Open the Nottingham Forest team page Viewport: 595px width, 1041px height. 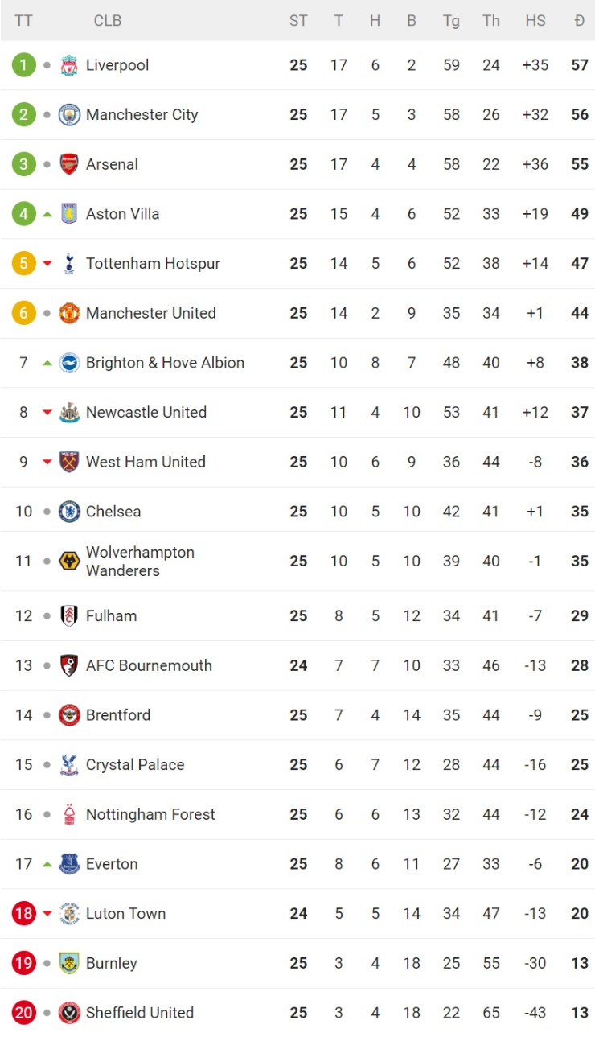[150, 814]
